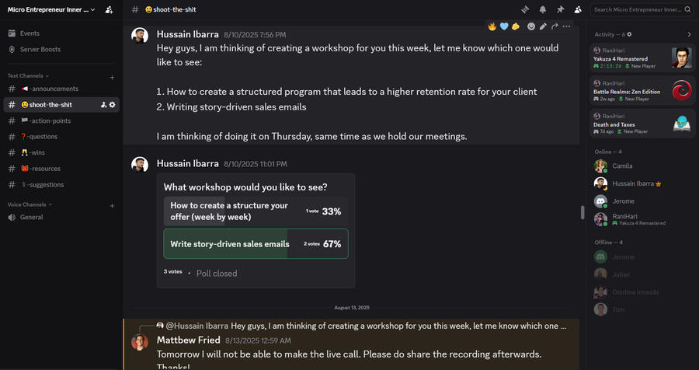
Task: Edit the message with the pencil icon
Action: pos(543,26)
